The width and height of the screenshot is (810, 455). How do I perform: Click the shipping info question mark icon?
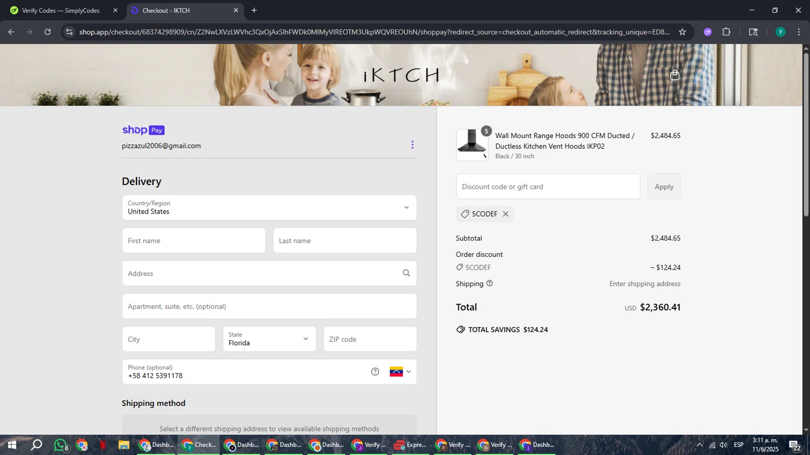click(x=490, y=284)
